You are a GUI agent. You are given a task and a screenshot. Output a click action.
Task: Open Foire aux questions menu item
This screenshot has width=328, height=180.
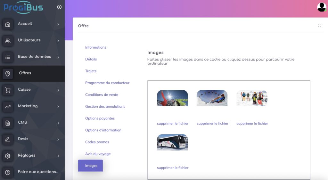[32, 172]
